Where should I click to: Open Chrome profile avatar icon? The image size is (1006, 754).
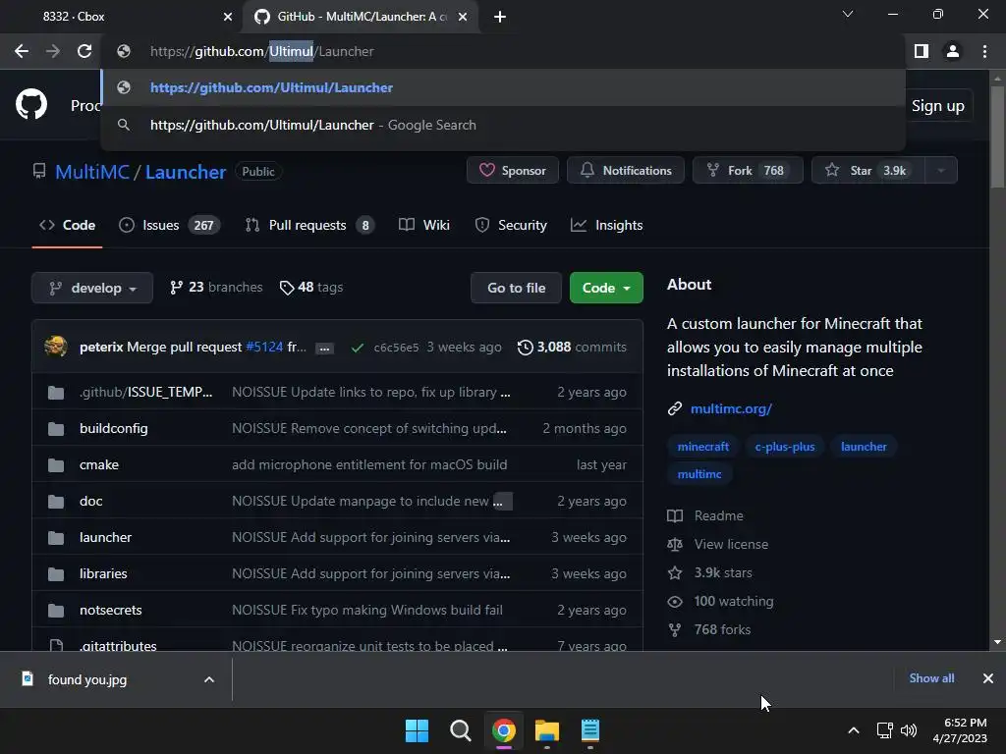[x=953, y=51]
